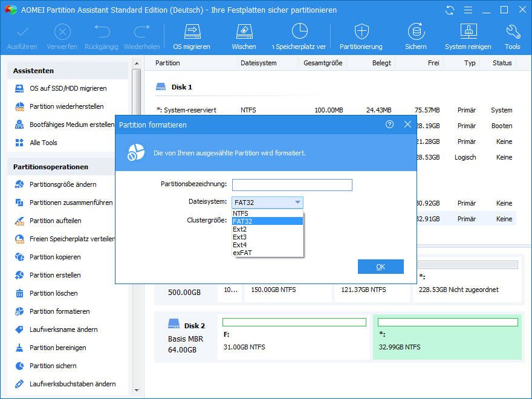Click the Partitionsbezeichnung input field
The width and height of the screenshot is (532, 399).
pyautogui.click(x=292, y=185)
